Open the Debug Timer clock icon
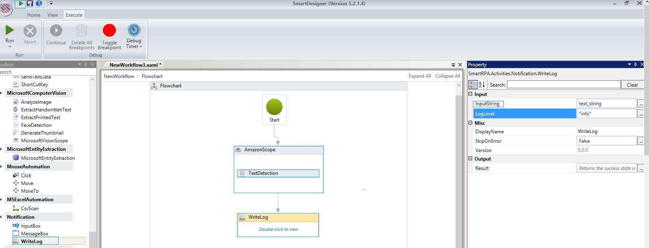Viewport: 649px width, 248px height. (134, 30)
